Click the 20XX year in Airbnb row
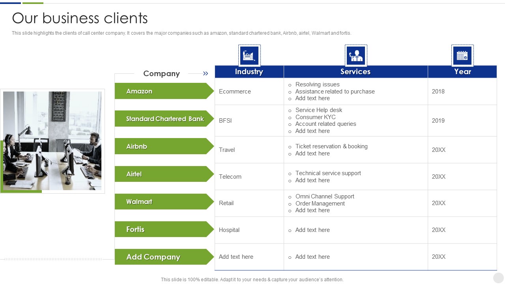 click(439, 150)
